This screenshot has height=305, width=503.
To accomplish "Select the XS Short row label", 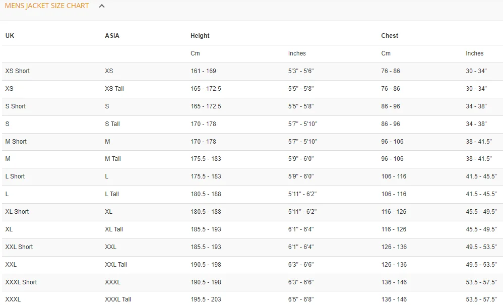I will [x=17, y=71].
